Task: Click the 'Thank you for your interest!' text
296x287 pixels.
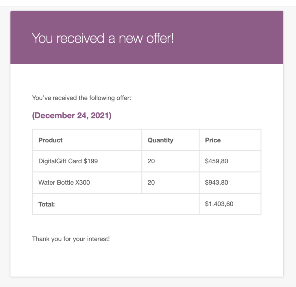Action: click(x=71, y=239)
